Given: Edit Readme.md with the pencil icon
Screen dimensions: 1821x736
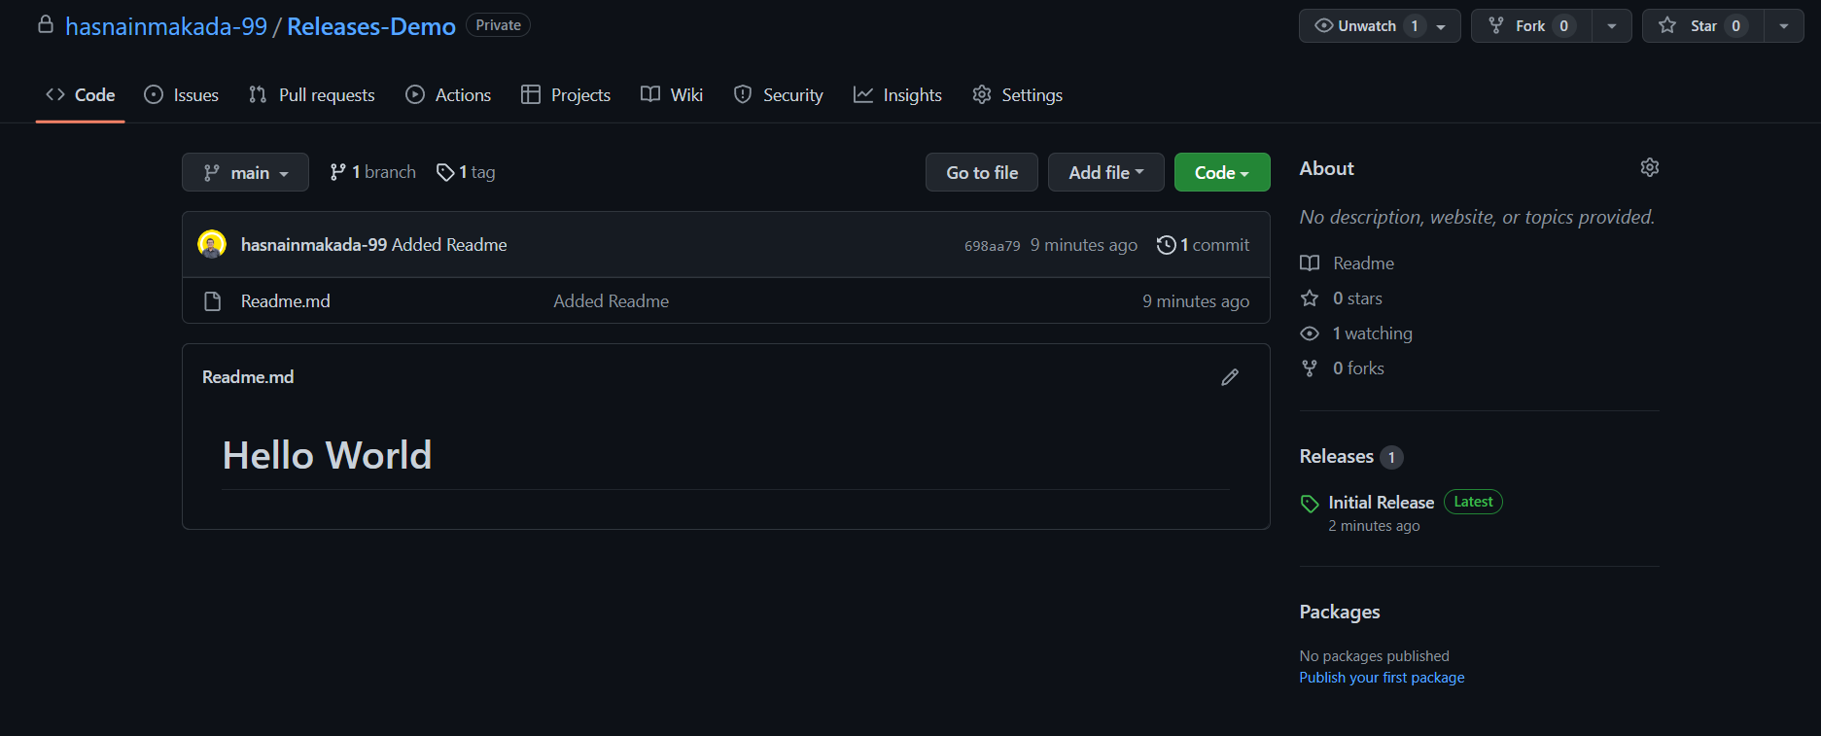Looking at the screenshot, I should pyautogui.click(x=1230, y=377).
